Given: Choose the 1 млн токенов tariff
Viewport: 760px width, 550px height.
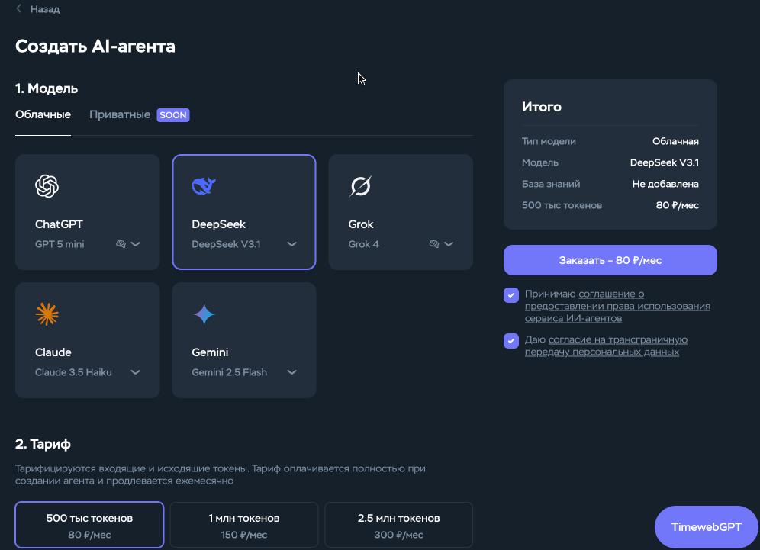Looking at the screenshot, I should (244, 525).
